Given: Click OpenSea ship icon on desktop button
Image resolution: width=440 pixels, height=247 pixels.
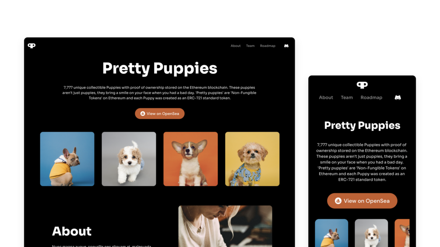Looking at the screenshot, I should coord(143,113).
